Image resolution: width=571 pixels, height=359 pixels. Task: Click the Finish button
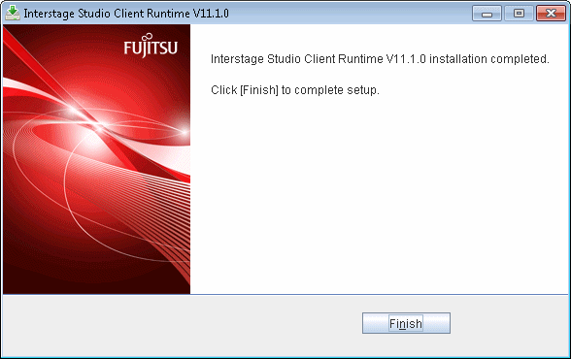(x=406, y=323)
